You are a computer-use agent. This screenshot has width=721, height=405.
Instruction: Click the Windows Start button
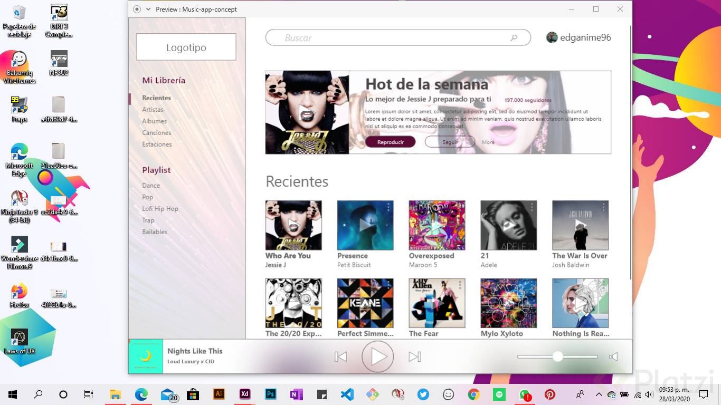click(x=13, y=394)
